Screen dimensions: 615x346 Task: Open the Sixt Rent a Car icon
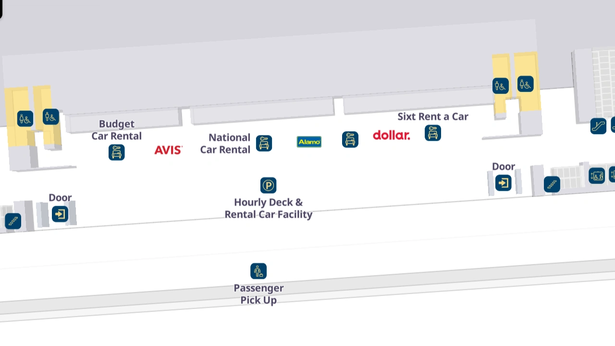(x=433, y=133)
